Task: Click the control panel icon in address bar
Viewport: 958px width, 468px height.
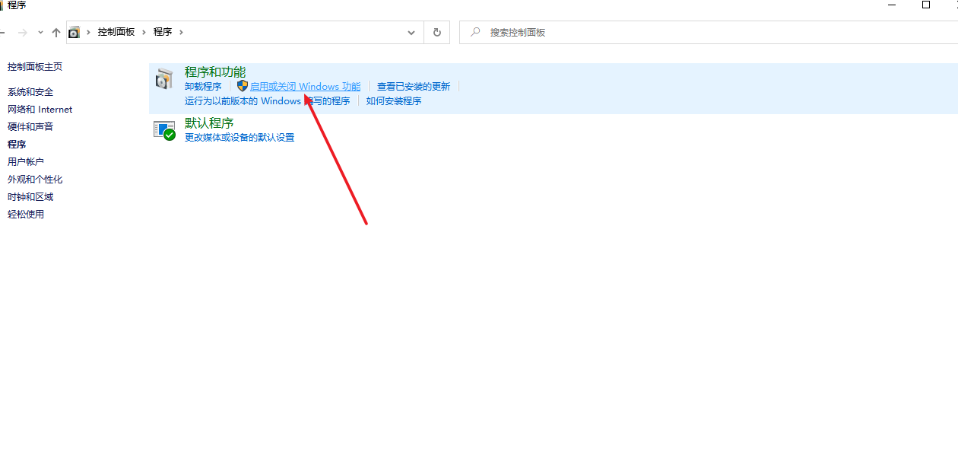Action: (x=74, y=32)
